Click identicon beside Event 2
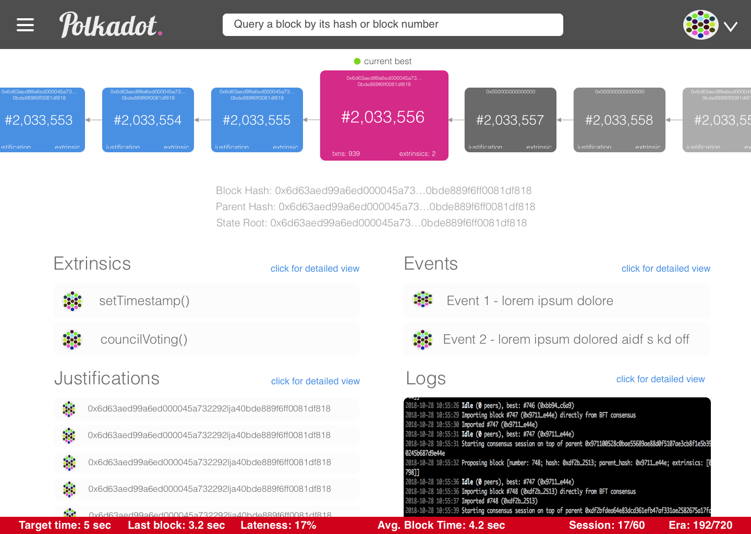751x534 pixels. 423,339
